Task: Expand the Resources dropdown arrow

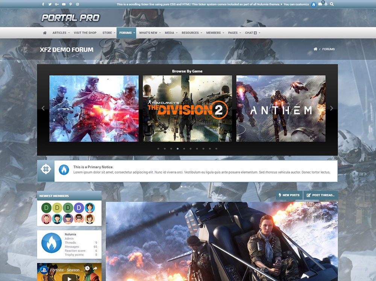Action: click(x=201, y=33)
